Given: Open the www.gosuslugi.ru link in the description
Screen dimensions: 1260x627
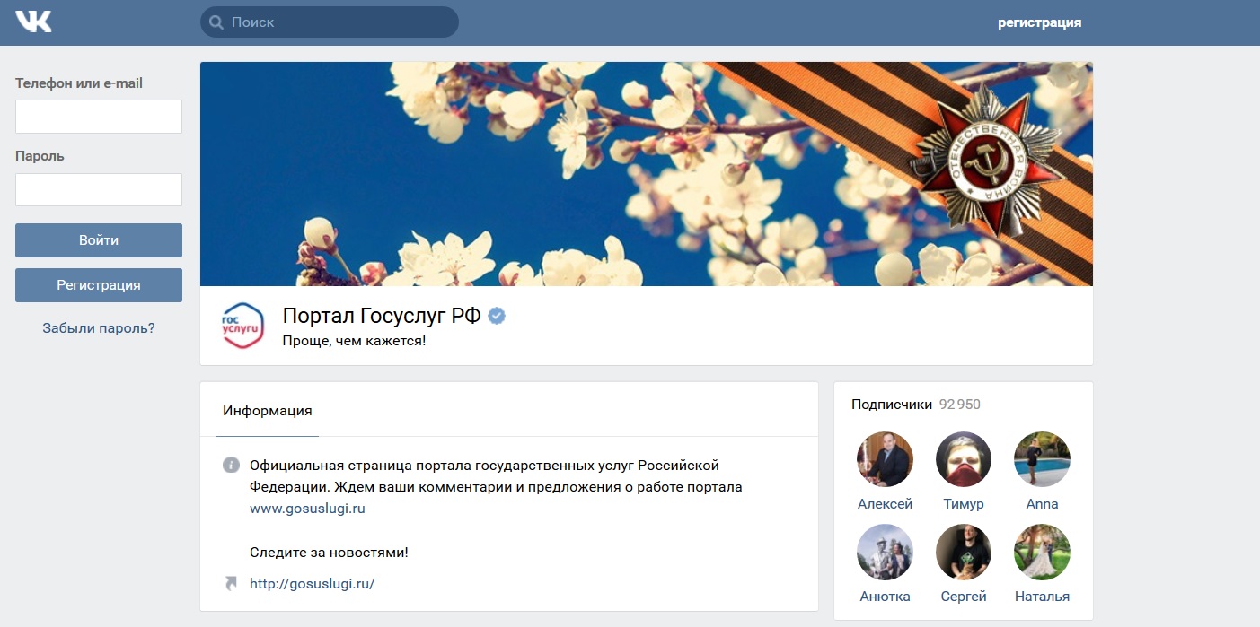Looking at the screenshot, I should pos(307,509).
